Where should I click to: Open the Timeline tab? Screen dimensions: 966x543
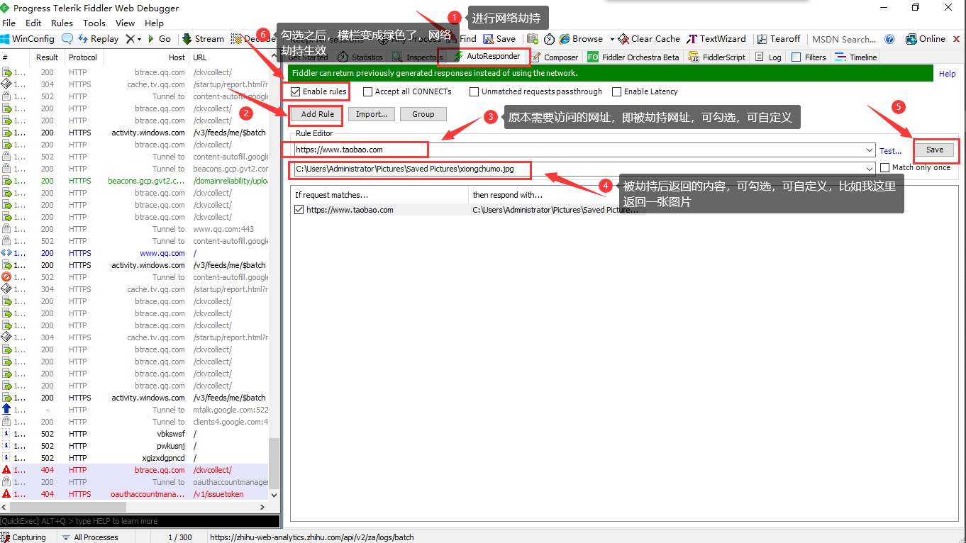point(856,57)
